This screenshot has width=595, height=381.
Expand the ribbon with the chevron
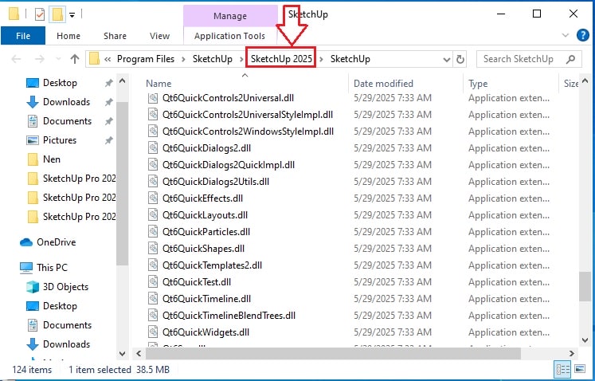(x=566, y=35)
